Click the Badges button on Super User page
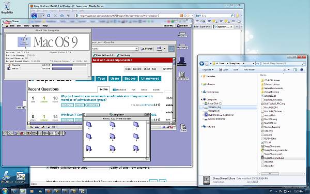 [x=130, y=79]
